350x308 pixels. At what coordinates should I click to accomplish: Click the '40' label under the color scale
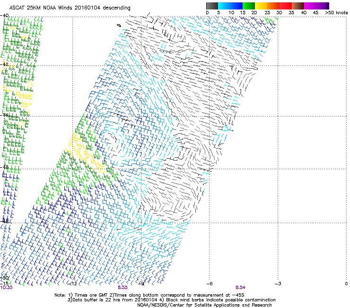coord(304,12)
